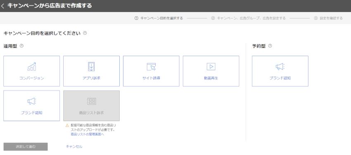Image resolution: width=351 pixels, height=155 pixels.
Task: Click the back arrow in the header
Action: (3, 6)
